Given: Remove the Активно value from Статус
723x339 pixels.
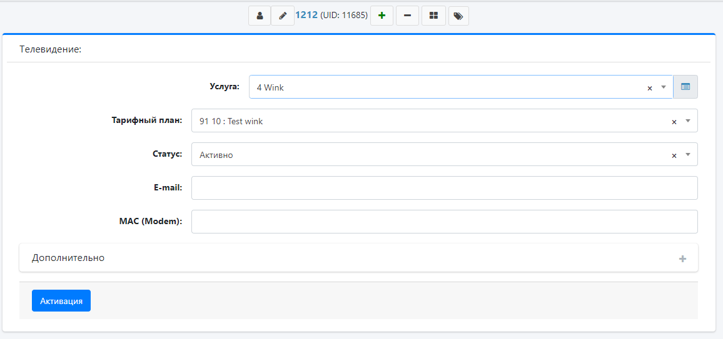Looking at the screenshot, I should [674, 155].
